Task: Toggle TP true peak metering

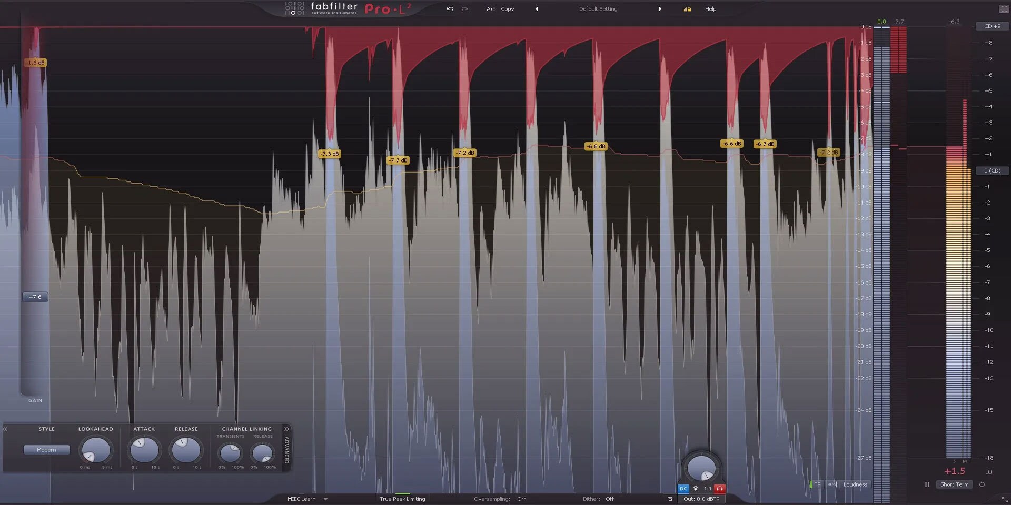Action: point(817,484)
